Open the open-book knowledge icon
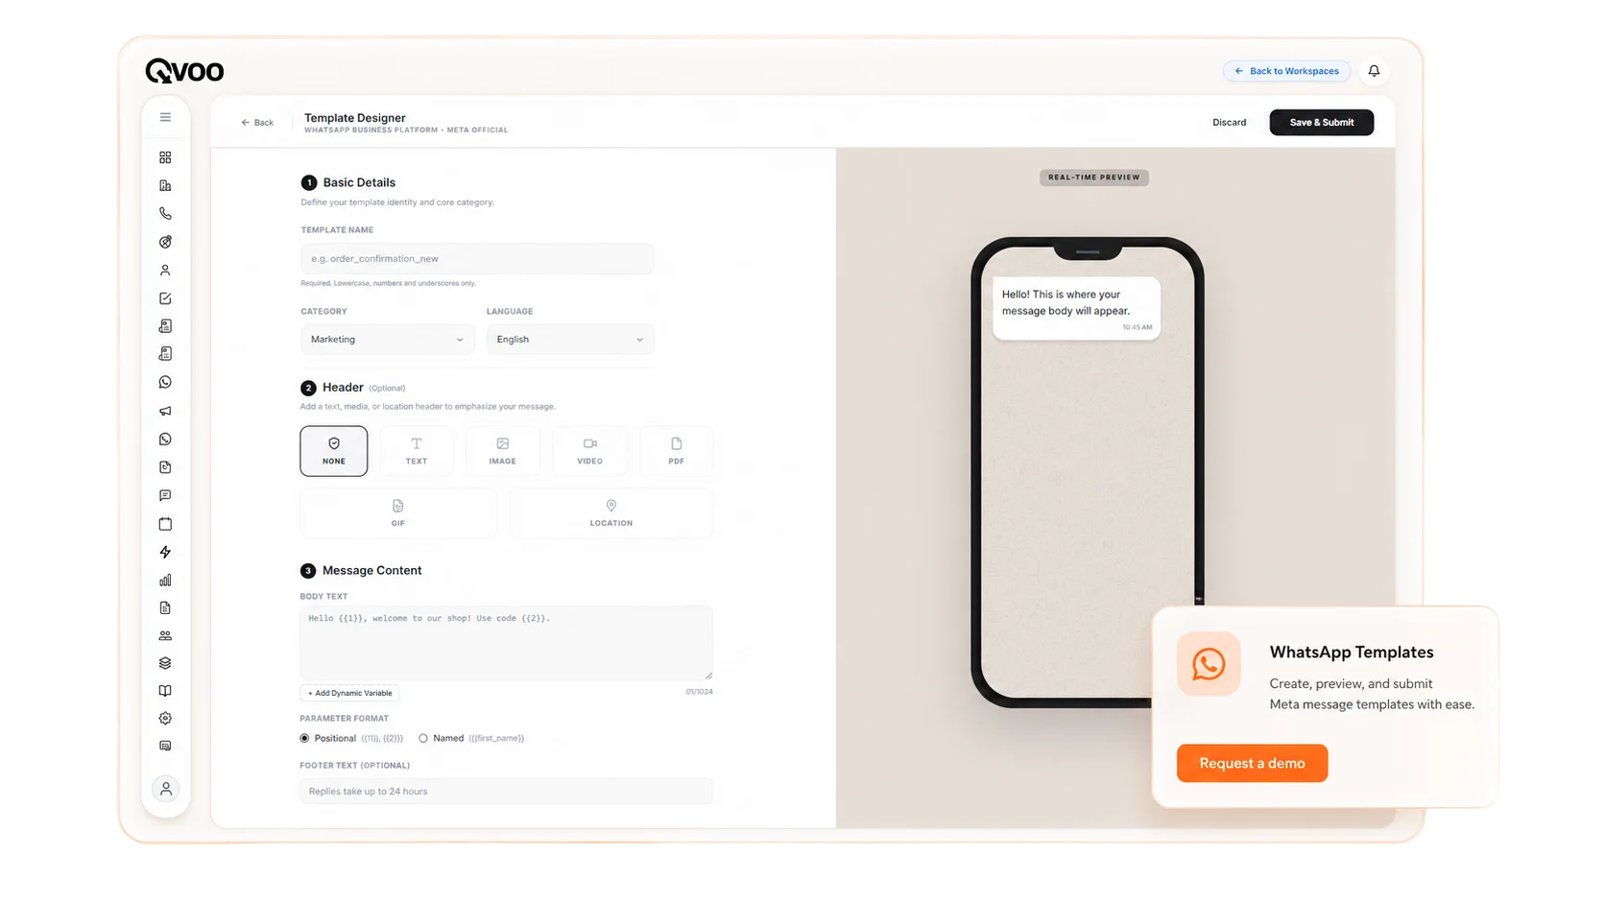The image size is (1605, 903). click(x=165, y=691)
